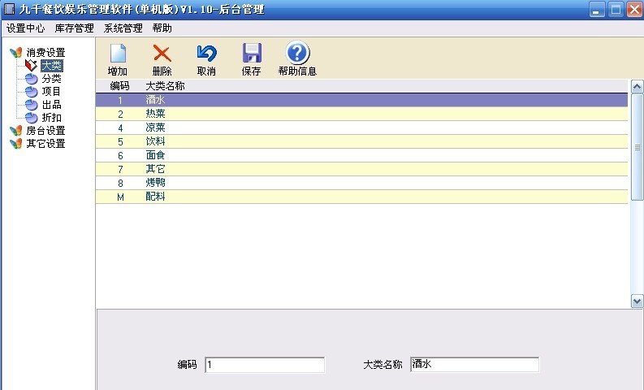Open 帮助信息 help question mark icon
The height and width of the screenshot is (390, 644).
pyautogui.click(x=297, y=53)
